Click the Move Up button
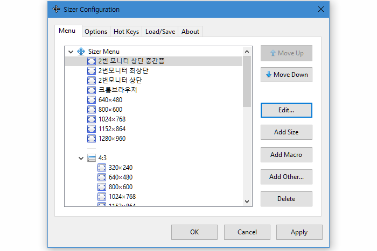The image size is (377, 251). [x=287, y=53]
